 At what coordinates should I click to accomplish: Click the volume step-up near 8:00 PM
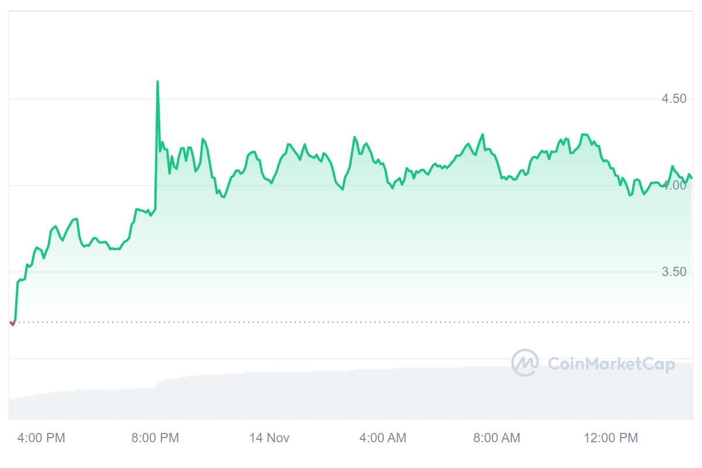point(158,384)
